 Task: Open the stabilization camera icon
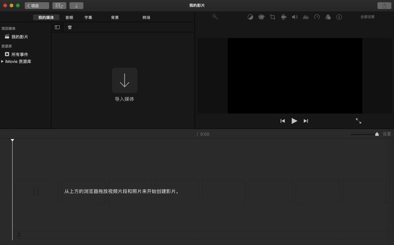pyautogui.click(x=284, y=17)
